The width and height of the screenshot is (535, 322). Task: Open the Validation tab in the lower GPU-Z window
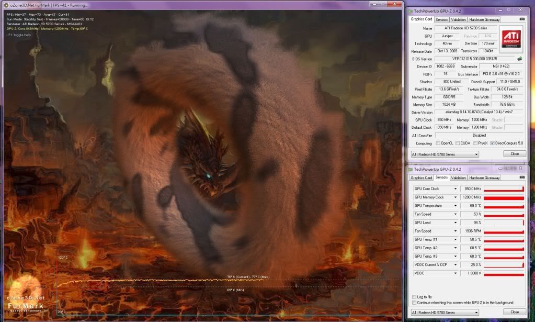[x=458, y=177]
